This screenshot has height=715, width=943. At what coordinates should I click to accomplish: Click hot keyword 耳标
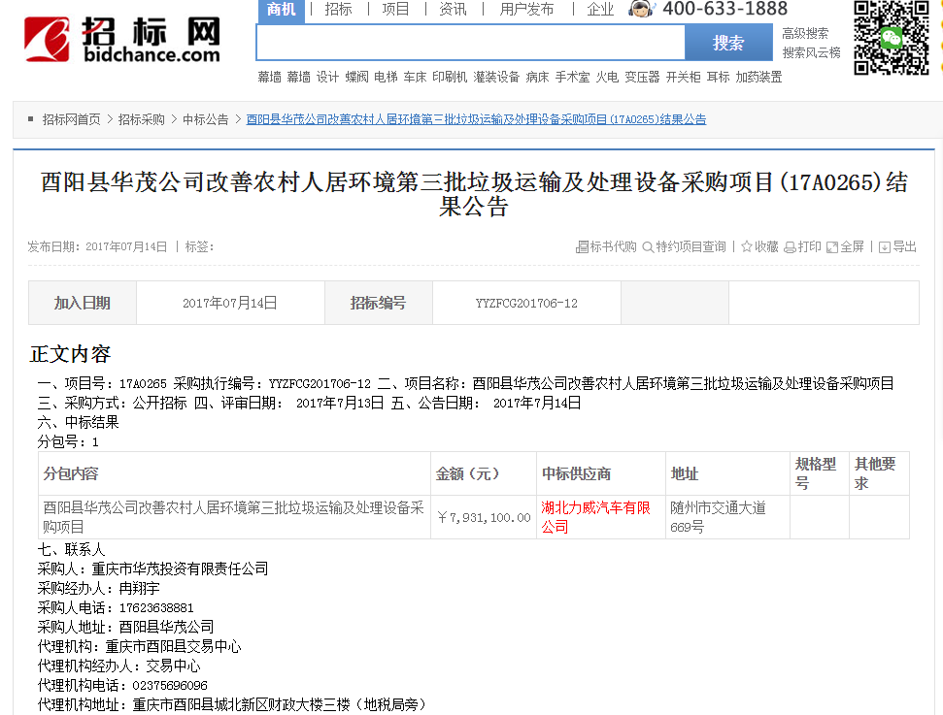click(718, 77)
